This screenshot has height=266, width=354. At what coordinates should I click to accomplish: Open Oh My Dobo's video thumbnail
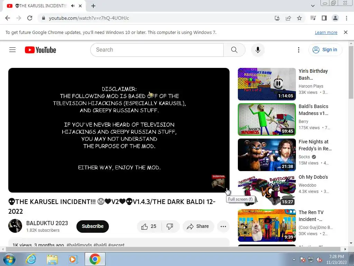[x=267, y=190]
